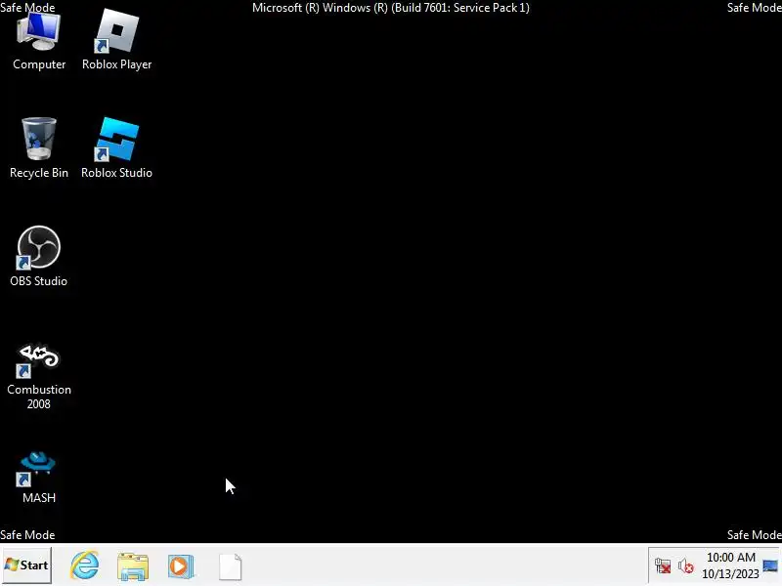The height and width of the screenshot is (586, 782).
Task: Select the Roblox Studio shortcut
Action: 116,148
